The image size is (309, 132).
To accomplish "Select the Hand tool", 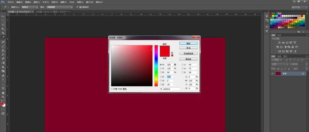I will coord(3,92).
